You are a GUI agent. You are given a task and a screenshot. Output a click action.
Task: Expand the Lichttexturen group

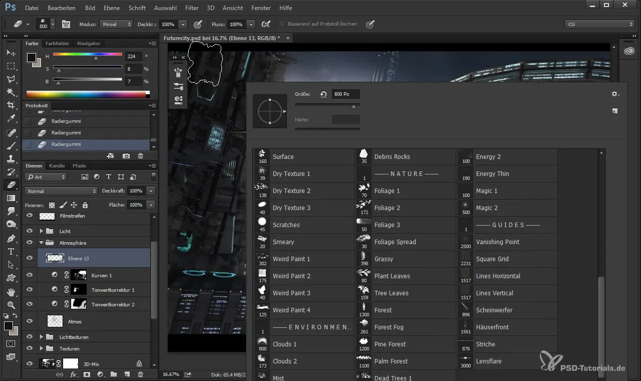tap(42, 337)
